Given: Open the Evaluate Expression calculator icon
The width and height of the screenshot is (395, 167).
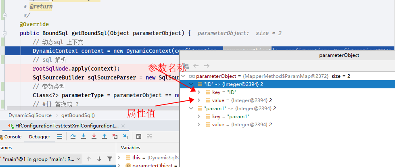Looking at the screenshot, I should pyautogui.click(x=138, y=136).
